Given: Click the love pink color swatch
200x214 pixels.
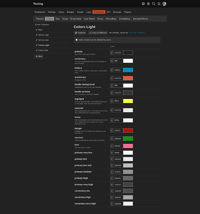Looking at the screenshot, I should 128,146.
